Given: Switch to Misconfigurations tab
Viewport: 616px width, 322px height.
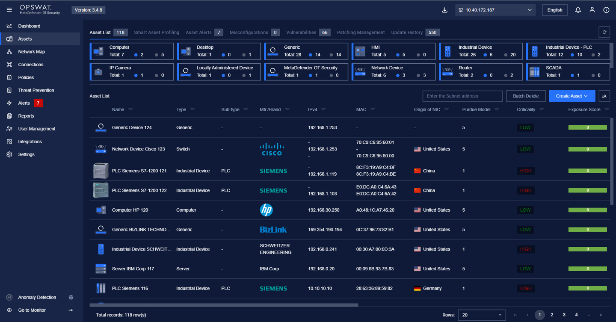Looking at the screenshot, I should click(255, 32).
